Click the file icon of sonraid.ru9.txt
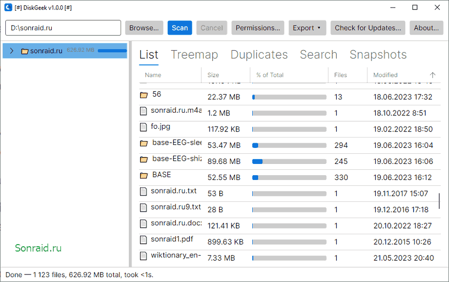449x282 pixels. [x=143, y=208]
